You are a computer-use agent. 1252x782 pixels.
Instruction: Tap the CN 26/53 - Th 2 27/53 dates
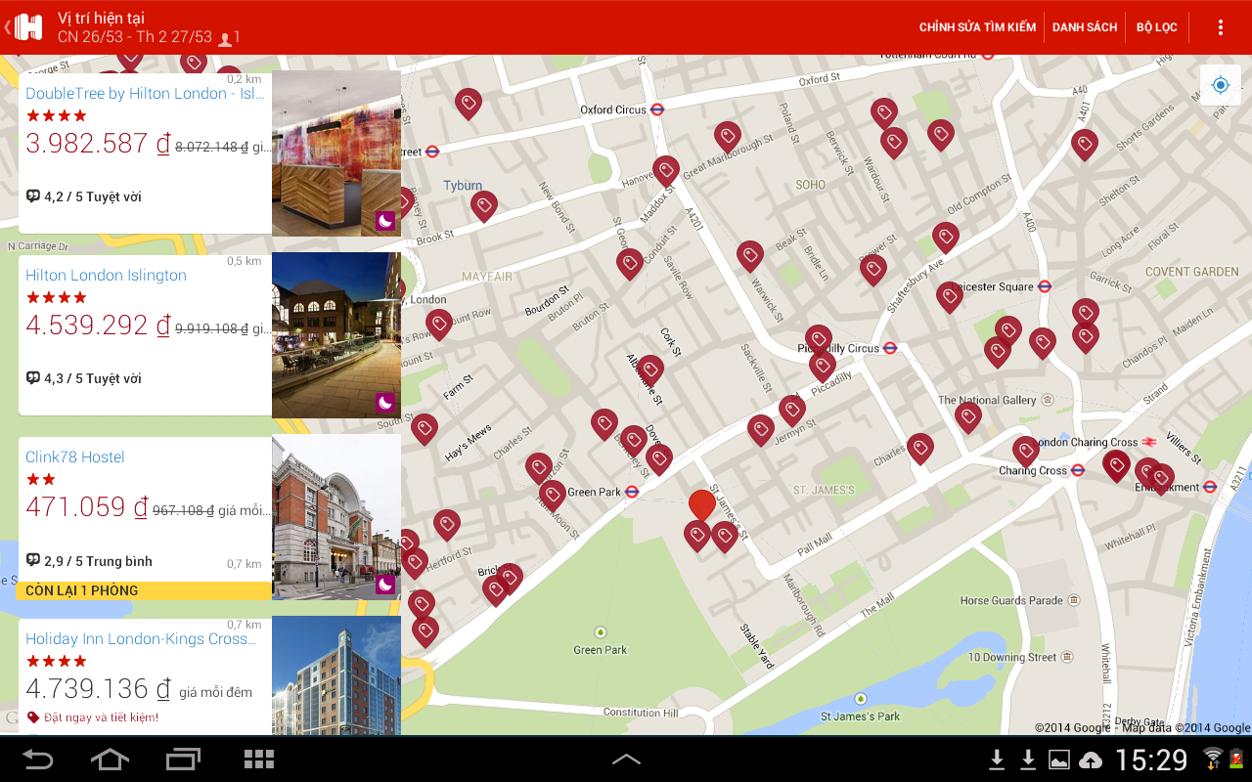pos(135,37)
